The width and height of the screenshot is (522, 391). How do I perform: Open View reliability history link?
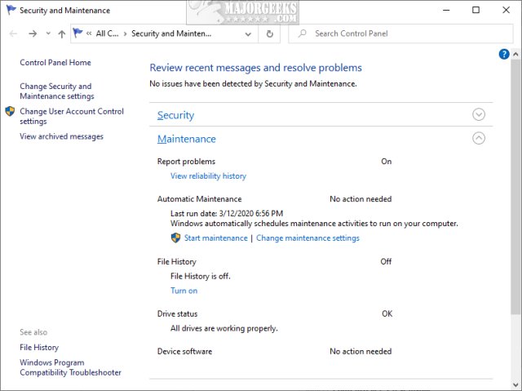(x=208, y=176)
